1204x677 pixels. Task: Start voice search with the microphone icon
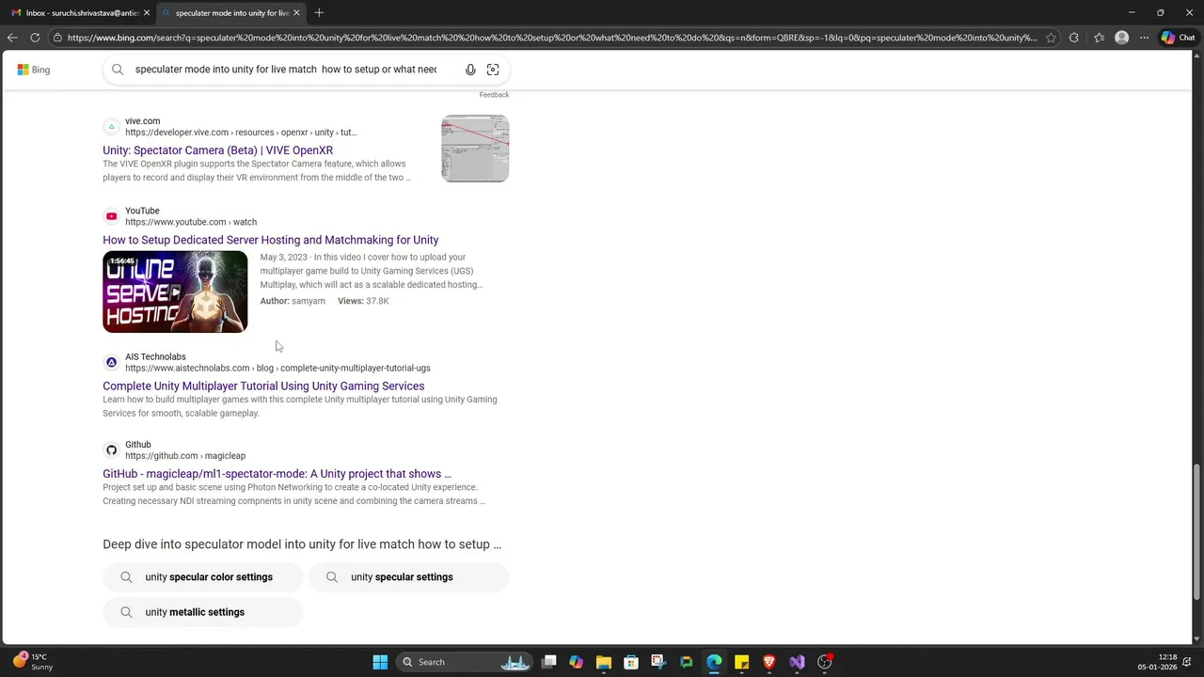coord(470,70)
